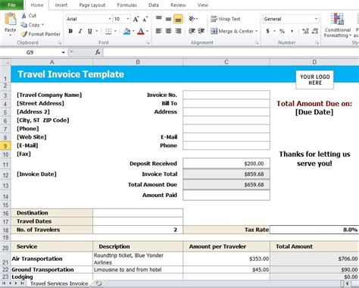Click the Increase Font Size icon
The image size is (359, 288).
tap(136, 19)
